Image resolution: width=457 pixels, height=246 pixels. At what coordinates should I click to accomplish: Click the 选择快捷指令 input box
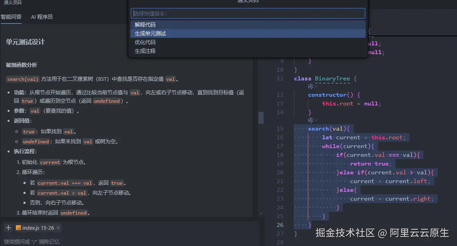(x=248, y=14)
